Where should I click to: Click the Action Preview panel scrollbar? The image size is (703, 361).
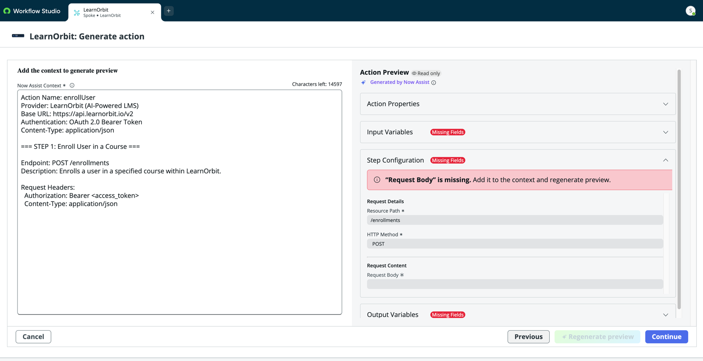click(679, 189)
